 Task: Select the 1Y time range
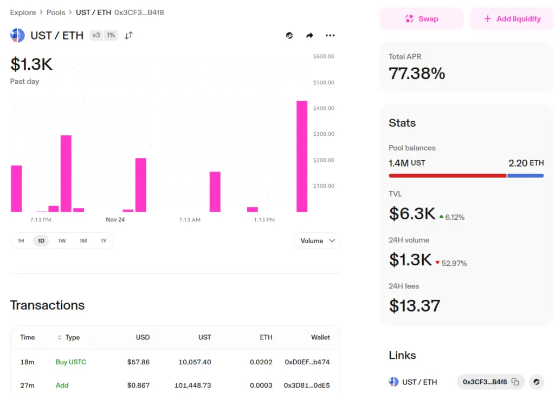(104, 241)
